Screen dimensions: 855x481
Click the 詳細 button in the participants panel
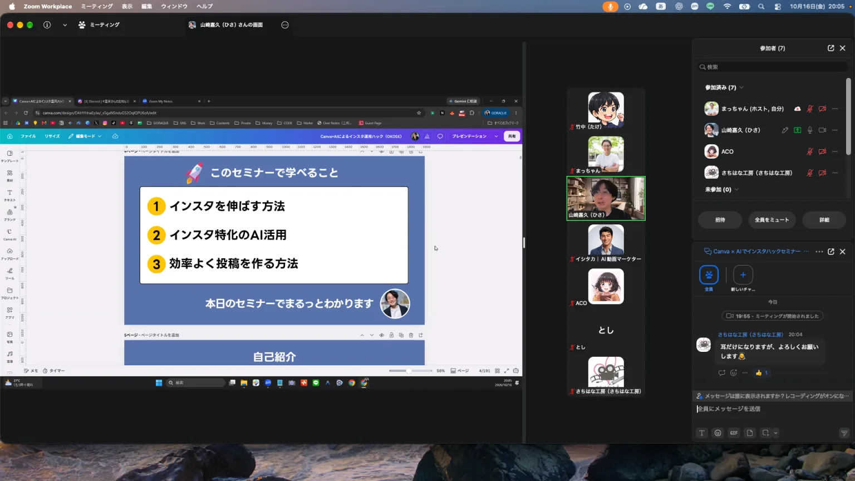pyautogui.click(x=824, y=220)
